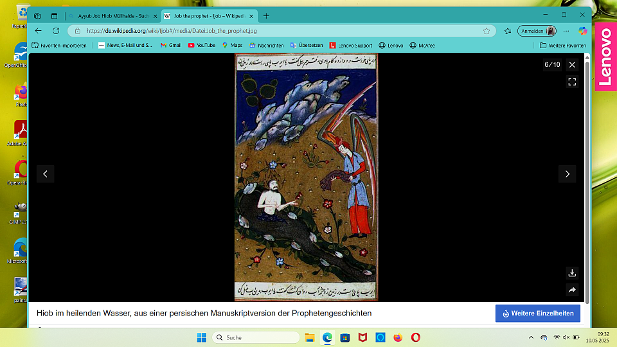Expand hidden system tray icons
The height and width of the screenshot is (347, 617).
tap(531, 337)
